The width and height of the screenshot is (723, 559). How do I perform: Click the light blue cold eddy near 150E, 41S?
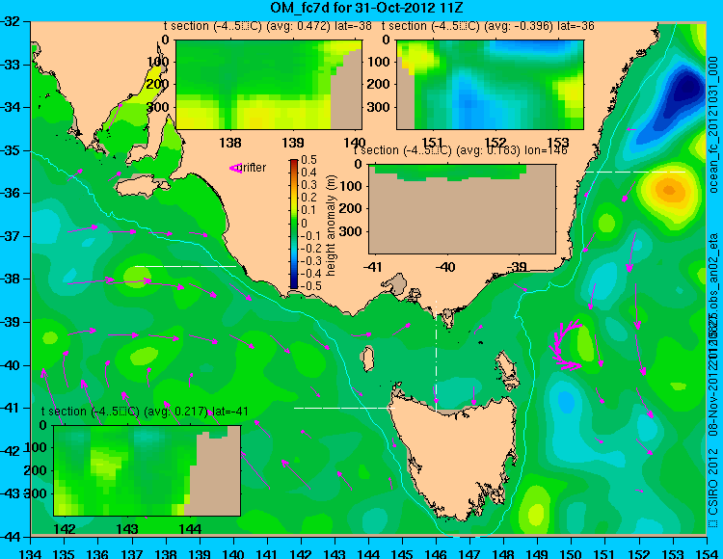click(565, 400)
